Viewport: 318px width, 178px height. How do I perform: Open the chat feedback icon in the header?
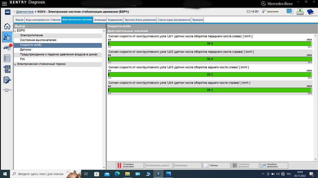click(x=290, y=12)
